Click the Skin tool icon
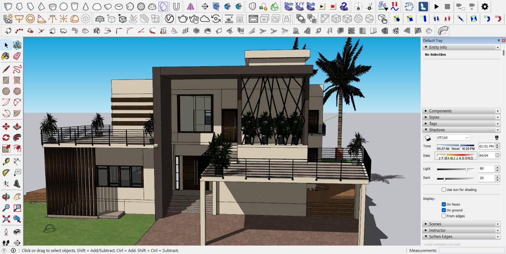The image size is (506, 254). pyautogui.click(x=289, y=6)
